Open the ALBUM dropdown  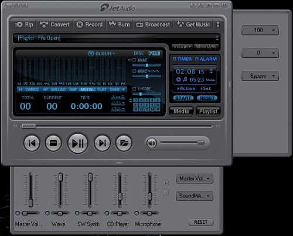click(x=105, y=54)
